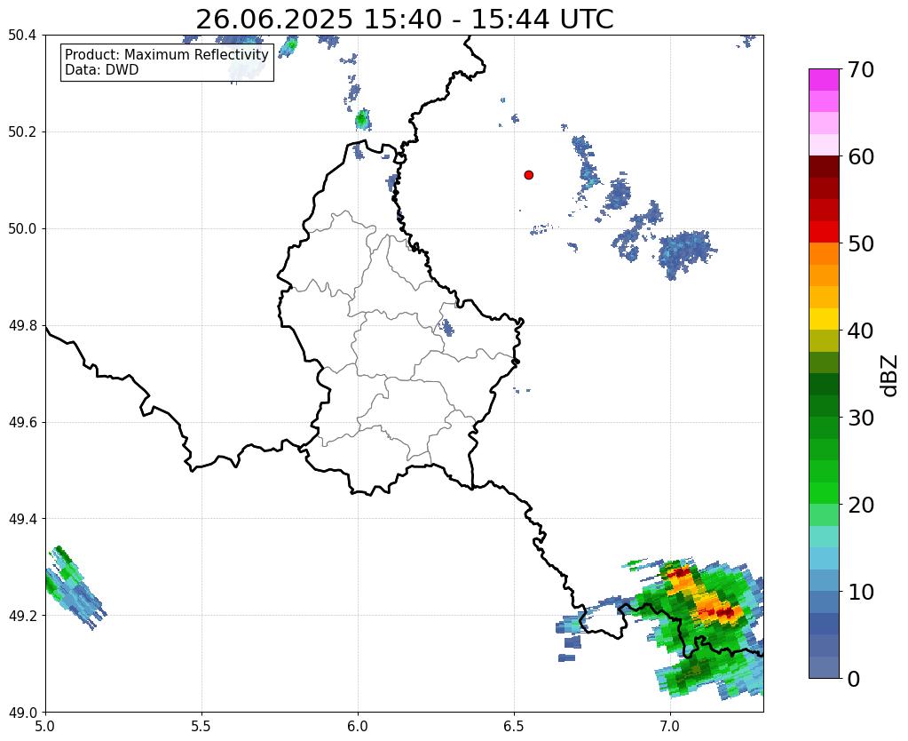Click the 70 tick label on colorbar
The image size is (908, 741).
tap(861, 69)
